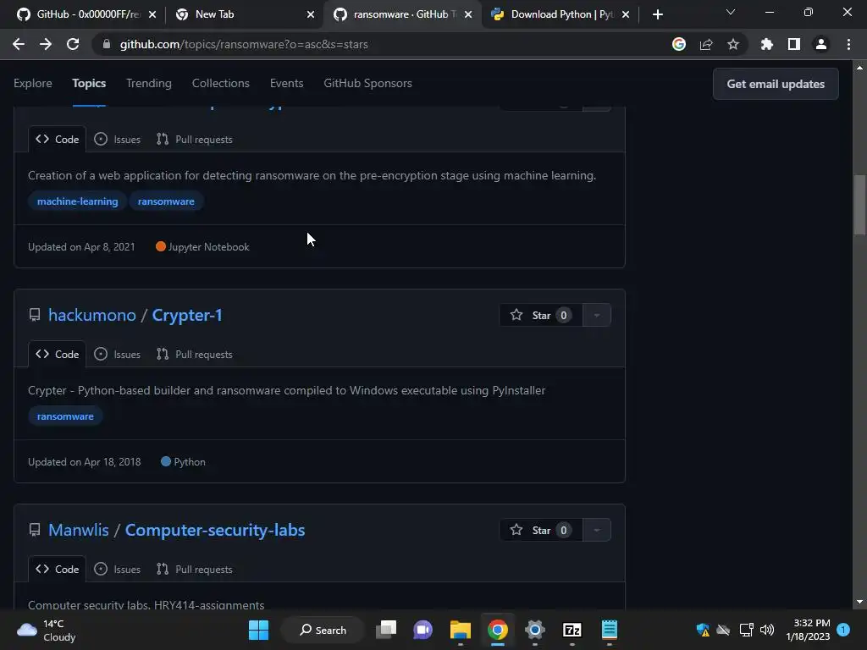867x650 pixels.
Task: Open the Explore navigation link
Action: (33, 83)
